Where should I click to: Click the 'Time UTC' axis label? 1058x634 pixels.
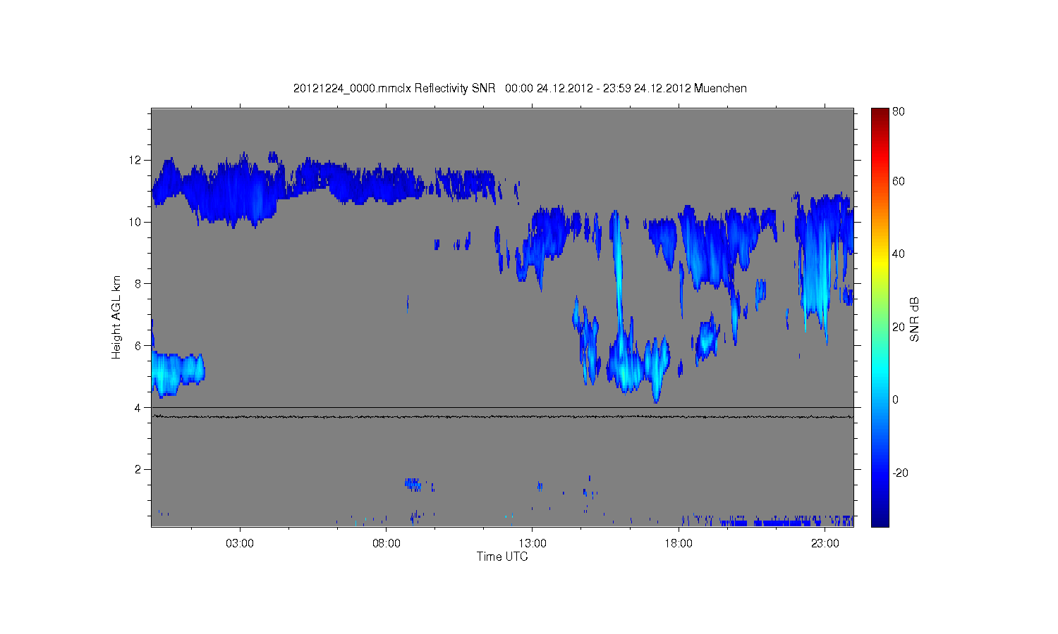coord(502,557)
